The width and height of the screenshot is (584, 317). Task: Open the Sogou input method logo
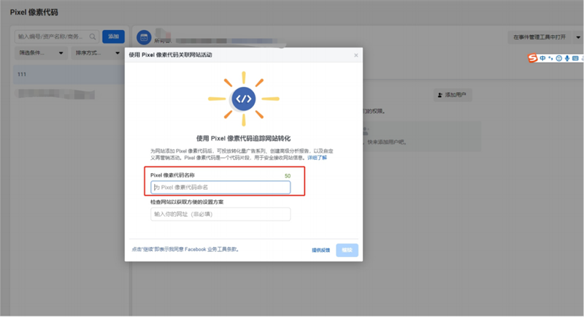point(533,58)
